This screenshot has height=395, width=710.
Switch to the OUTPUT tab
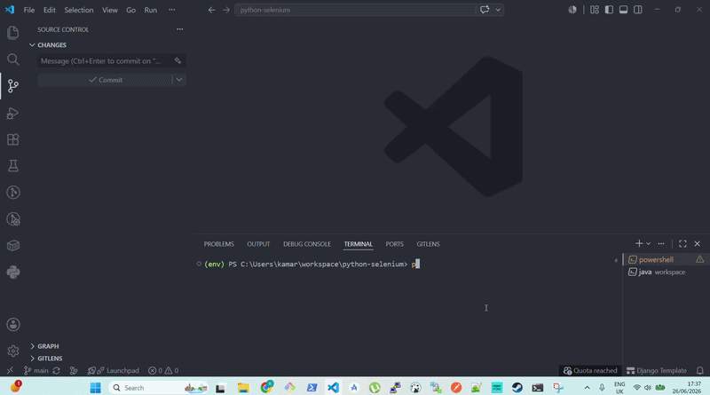pyautogui.click(x=258, y=244)
